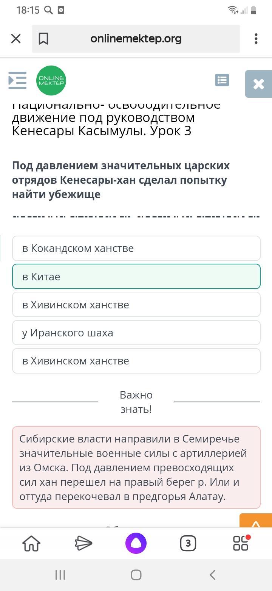Open Alice voice assistant
This screenshot has width=272, height=591.
click(136, 543)
